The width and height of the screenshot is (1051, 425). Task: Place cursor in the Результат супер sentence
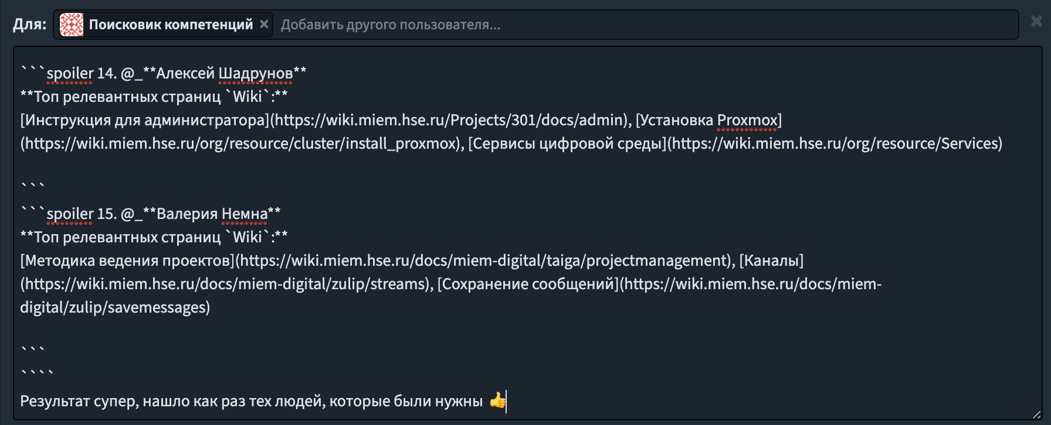coord(251,401)
